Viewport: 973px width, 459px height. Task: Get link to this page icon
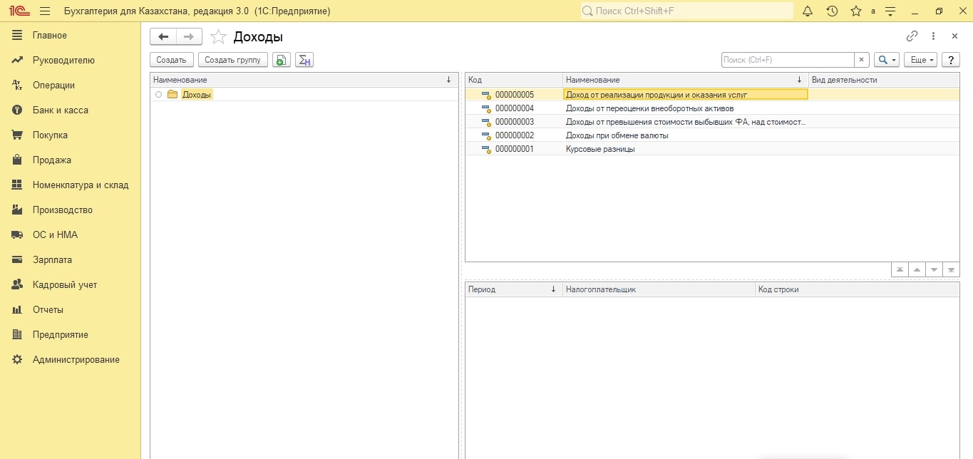point(912,36)
